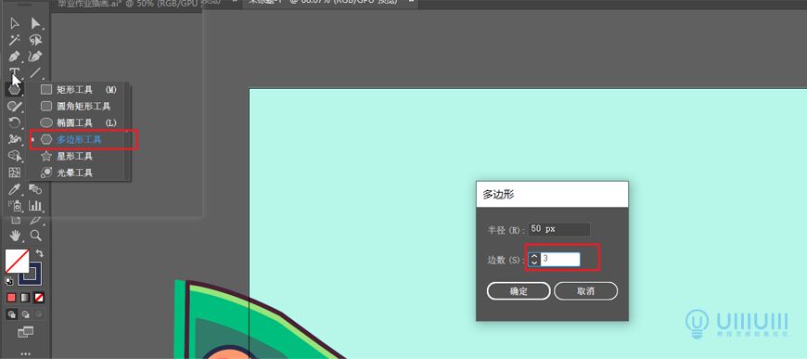Viewport: 807px width, 359px height.
Task: Select the Pen tool
Action: 15,57
